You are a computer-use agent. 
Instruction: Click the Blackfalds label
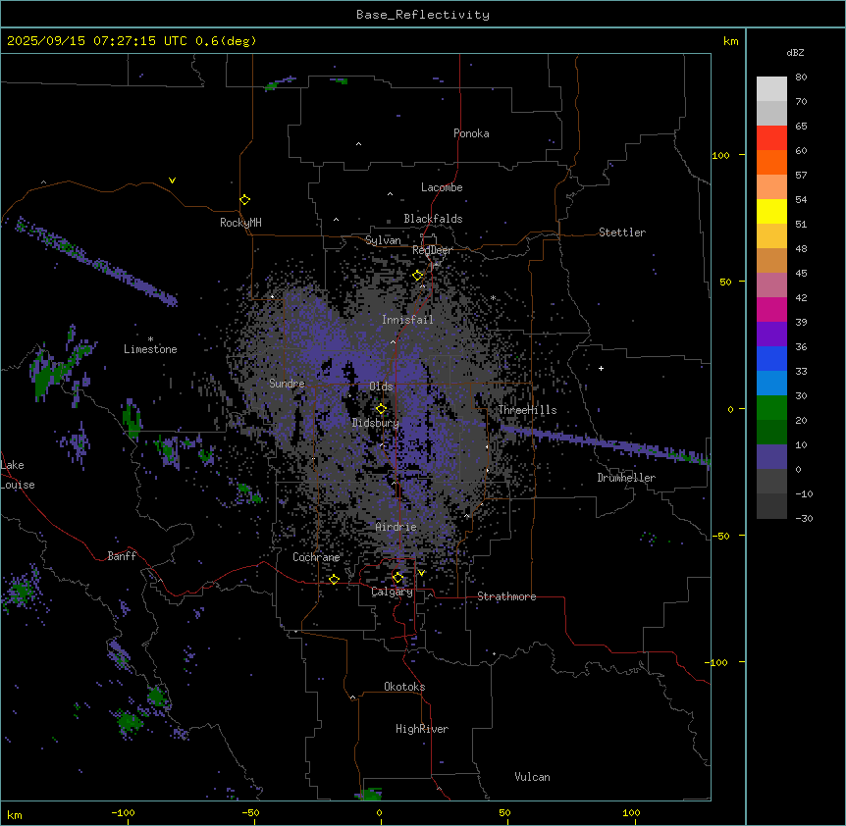(x=433, y=219)
